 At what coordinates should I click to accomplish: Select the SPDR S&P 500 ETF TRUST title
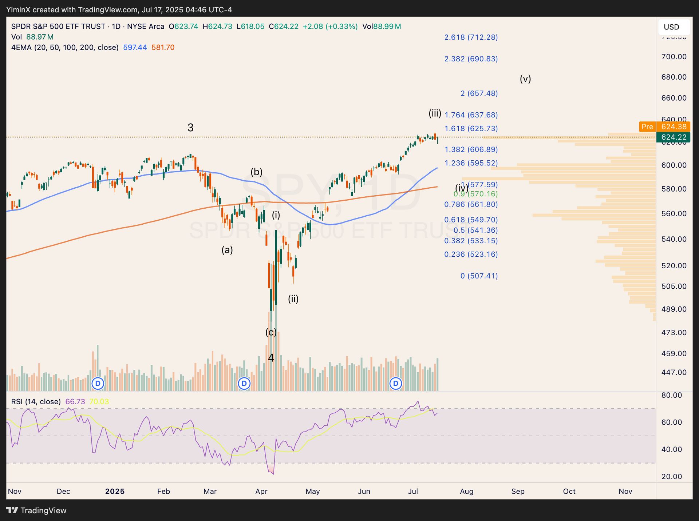pyautogui.click(x=58, y=27)
